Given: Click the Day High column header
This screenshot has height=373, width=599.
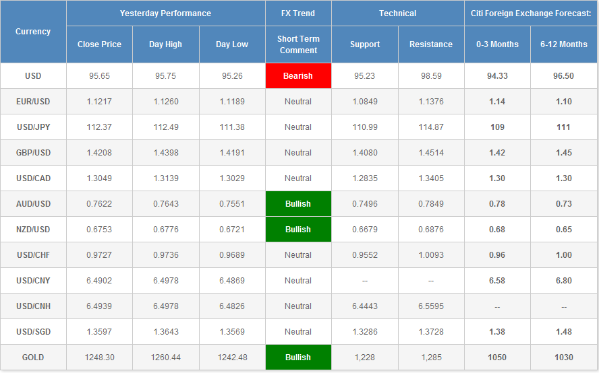Looking at the screenshot, I should click(x=165, y=44).
